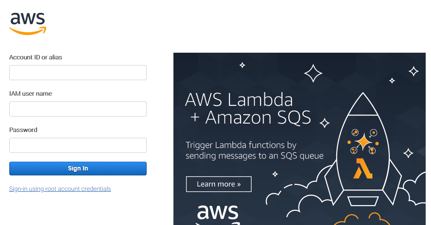Click the orange Lambda icon on rocket

362,168
